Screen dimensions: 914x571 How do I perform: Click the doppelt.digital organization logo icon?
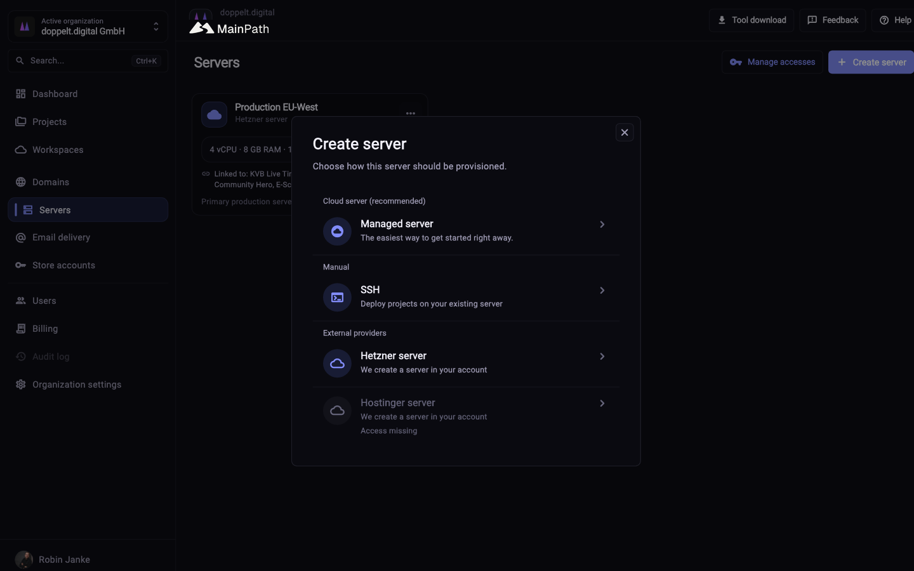(x=24, y=26)
